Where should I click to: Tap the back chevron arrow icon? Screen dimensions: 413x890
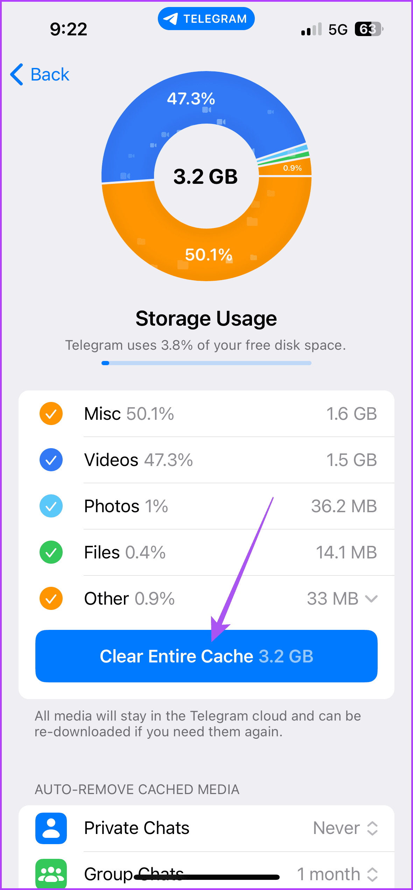(x=16, y=74)
